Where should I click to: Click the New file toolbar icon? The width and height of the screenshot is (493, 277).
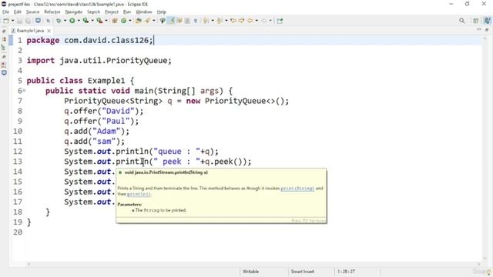coord(6,21)
